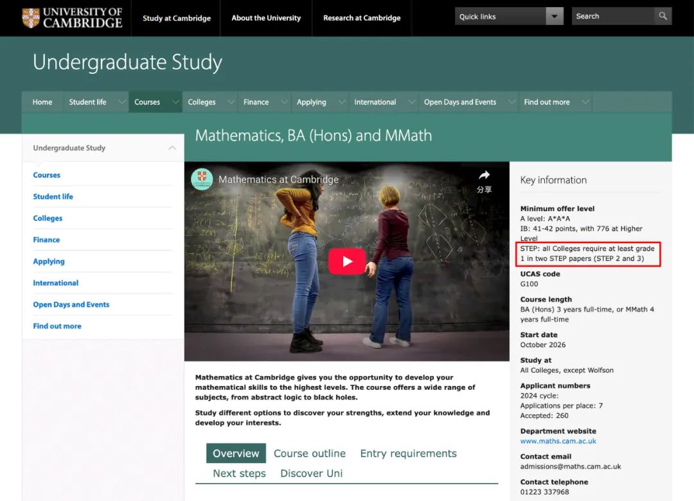Click the search magnifier icon

(x=663, y=16)
